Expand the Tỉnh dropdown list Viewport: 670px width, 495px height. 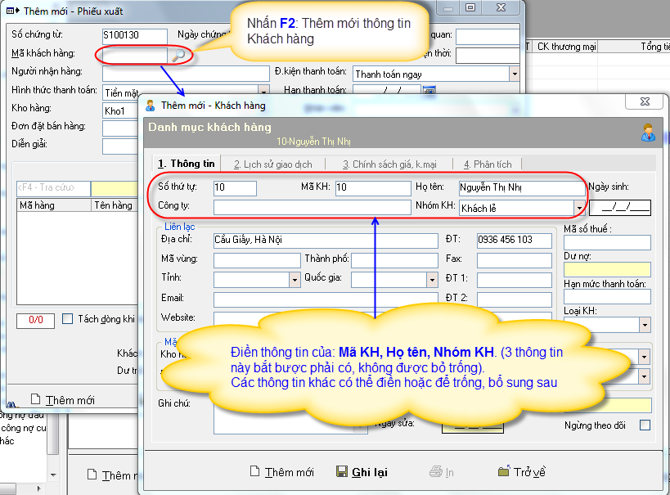295,280
